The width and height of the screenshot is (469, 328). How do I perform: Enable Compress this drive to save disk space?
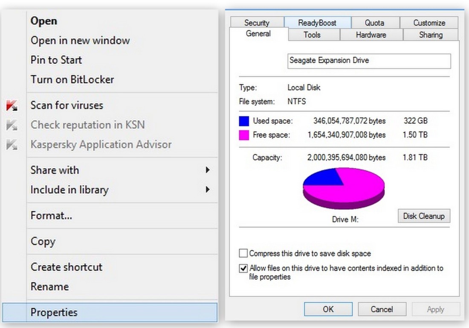[x=243, y=253]
